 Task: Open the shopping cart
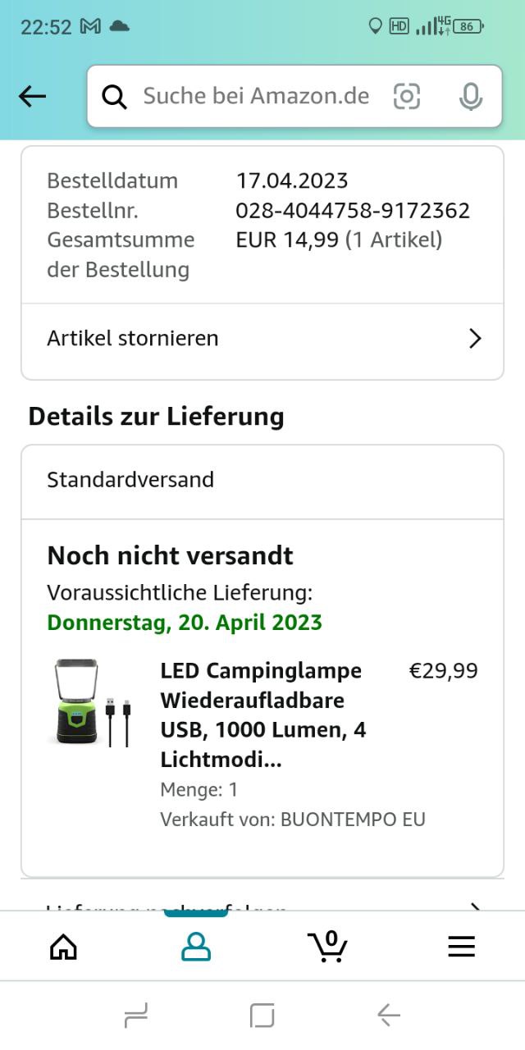click(328, 947)
